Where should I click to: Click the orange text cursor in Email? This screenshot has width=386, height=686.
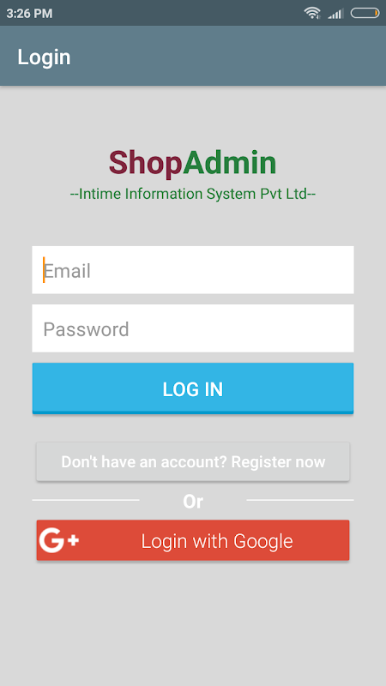(44, 270)
